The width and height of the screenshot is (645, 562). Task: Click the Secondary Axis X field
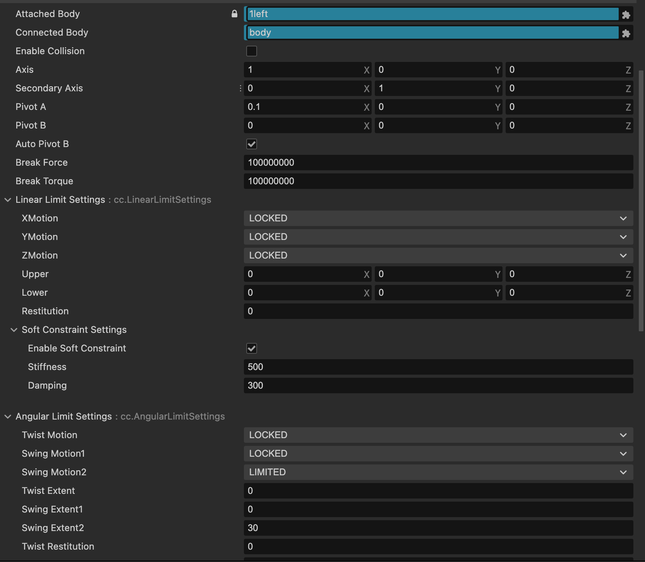point(308,88)
